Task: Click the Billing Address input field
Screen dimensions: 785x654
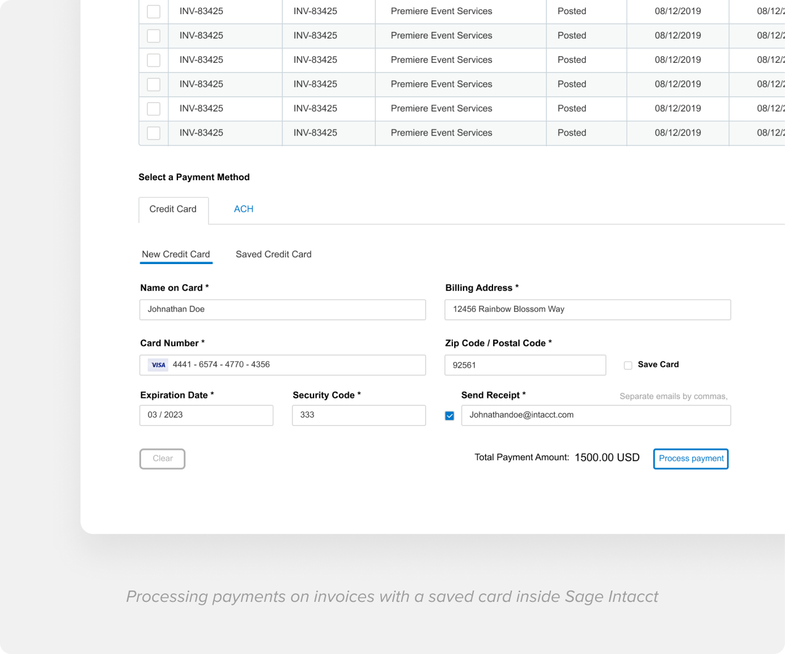Action: tap(588, 309)
